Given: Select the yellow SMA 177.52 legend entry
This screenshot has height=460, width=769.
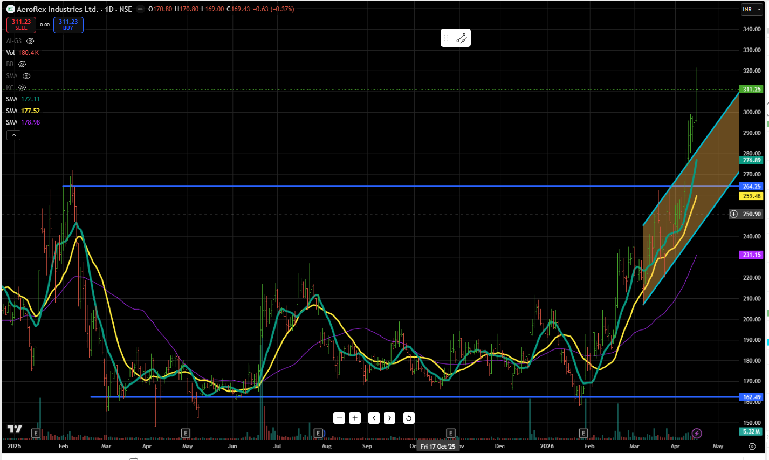Looking at the screenshot, I should tap(23, 111).
